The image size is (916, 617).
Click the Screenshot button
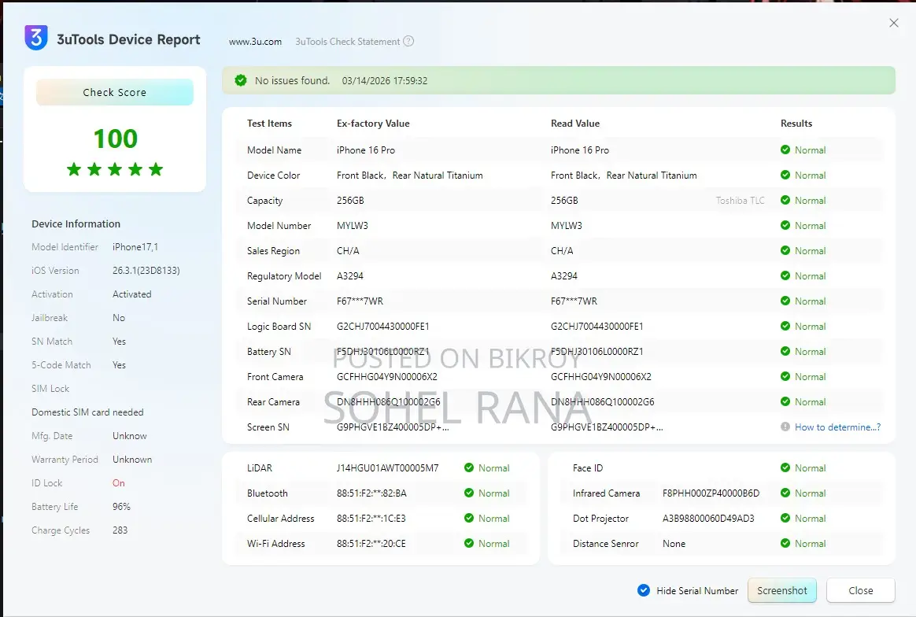[x=781, y=590]
